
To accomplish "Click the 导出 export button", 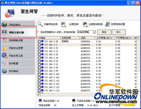I will click(x=104, y=32).
